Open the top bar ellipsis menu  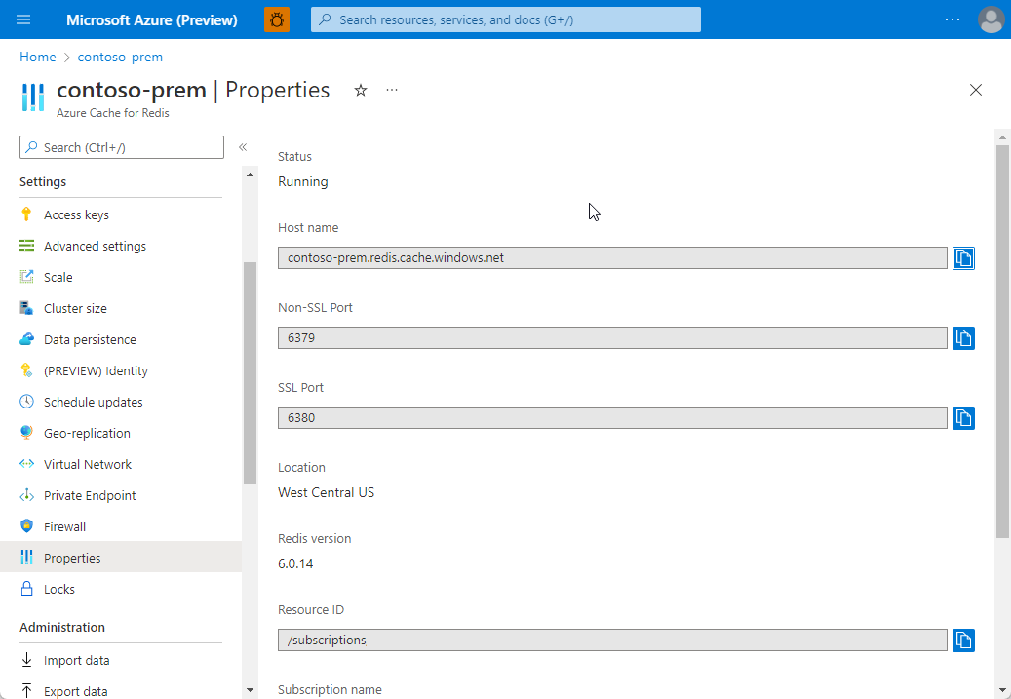[x=953, y=19]
